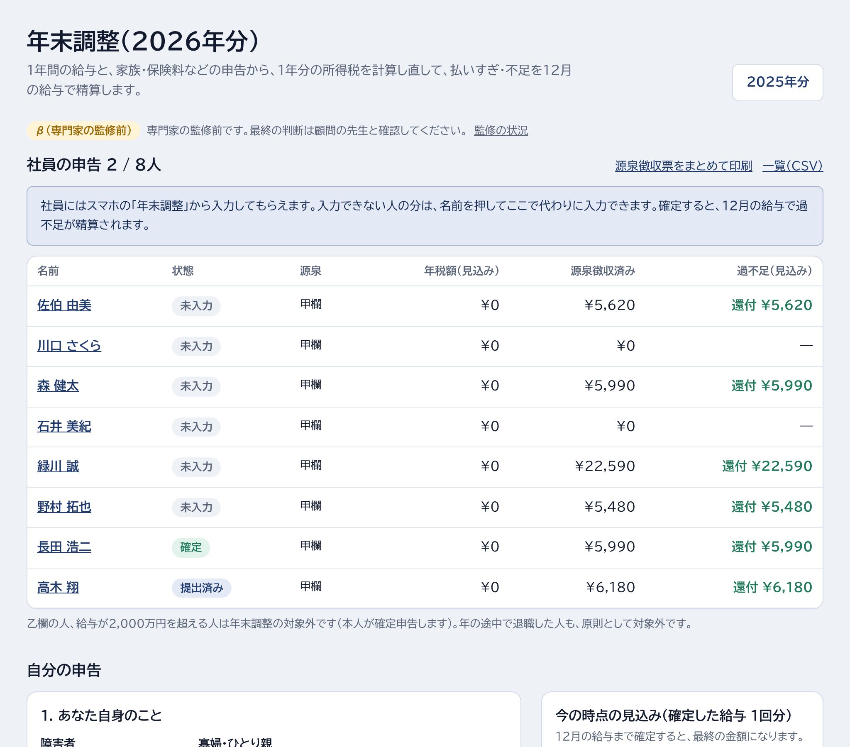Image resolution: width=850 pixels, height=747 pixels.
Task: Open employee 緑川 誠
Action: (58, 466)
